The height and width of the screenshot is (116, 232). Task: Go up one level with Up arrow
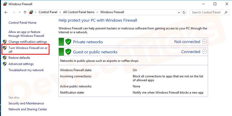(25, 12)
